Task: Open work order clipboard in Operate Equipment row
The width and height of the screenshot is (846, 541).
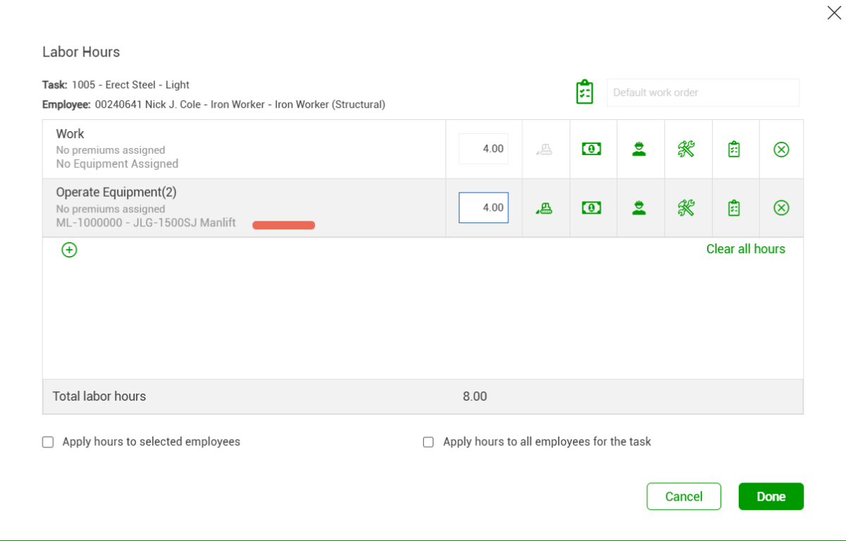Action: [x=734, y=208]
